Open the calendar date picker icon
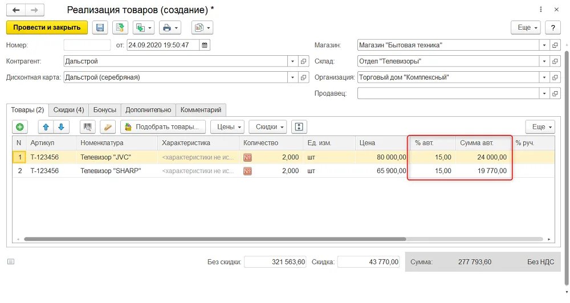Viewport: 570px width, 303px height. coord(205,45)
